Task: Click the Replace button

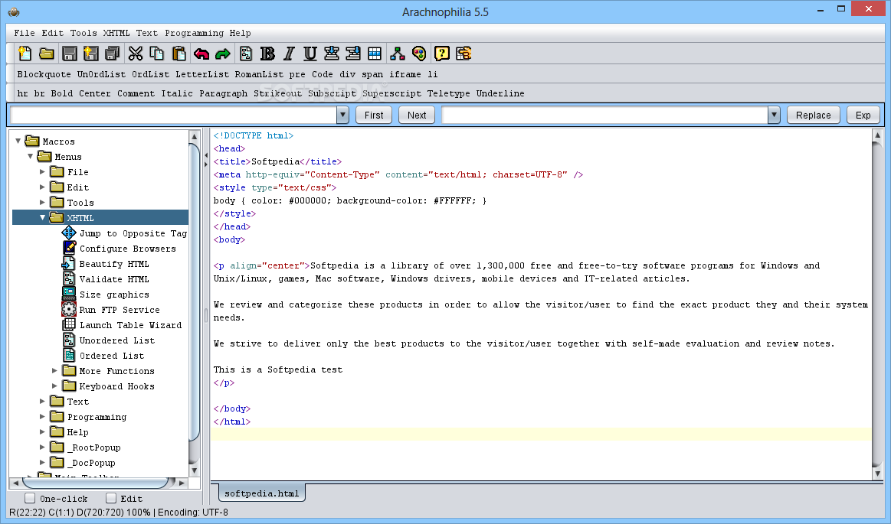Action: (813, 115)
